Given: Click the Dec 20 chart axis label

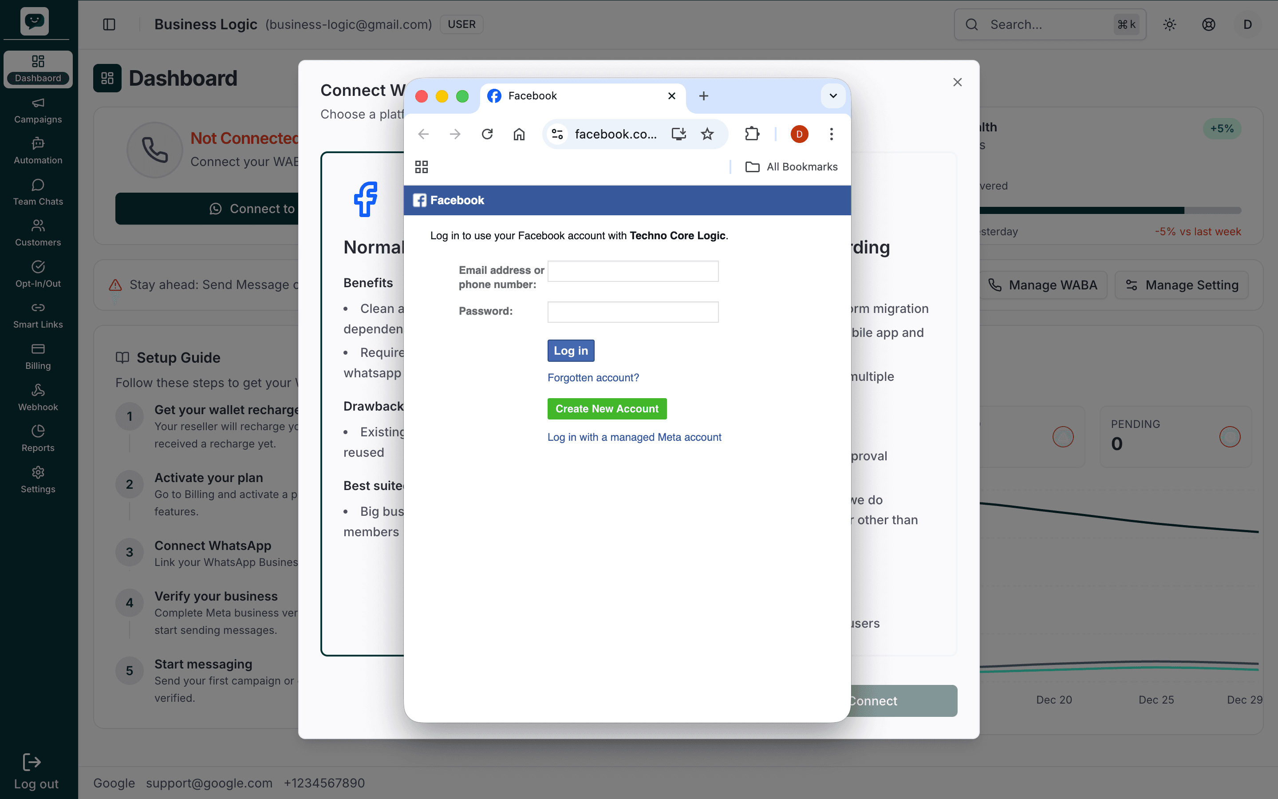Looking at the screenshot, I should pos(1054,700).
